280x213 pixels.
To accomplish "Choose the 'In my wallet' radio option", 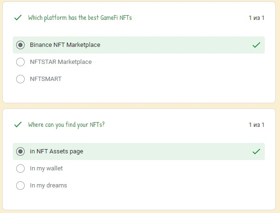I will pos(20,169).
